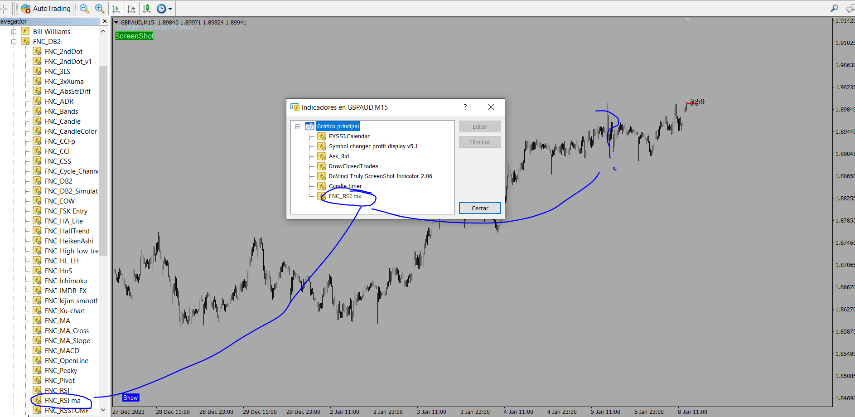
Task: Click the FNC_EOW indicator icon
Action: click(x=37, y=201)
